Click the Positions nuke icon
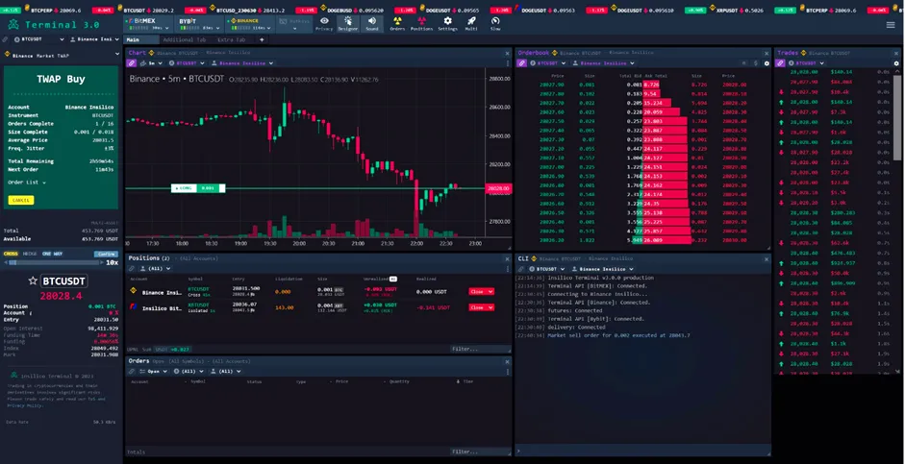This screenshot has height=464, width=905. [x=421, y=23]
